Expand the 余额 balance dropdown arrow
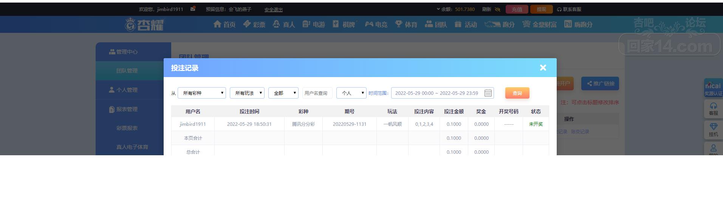Screen dimensions: 723x207 click(x=438, y=9)
